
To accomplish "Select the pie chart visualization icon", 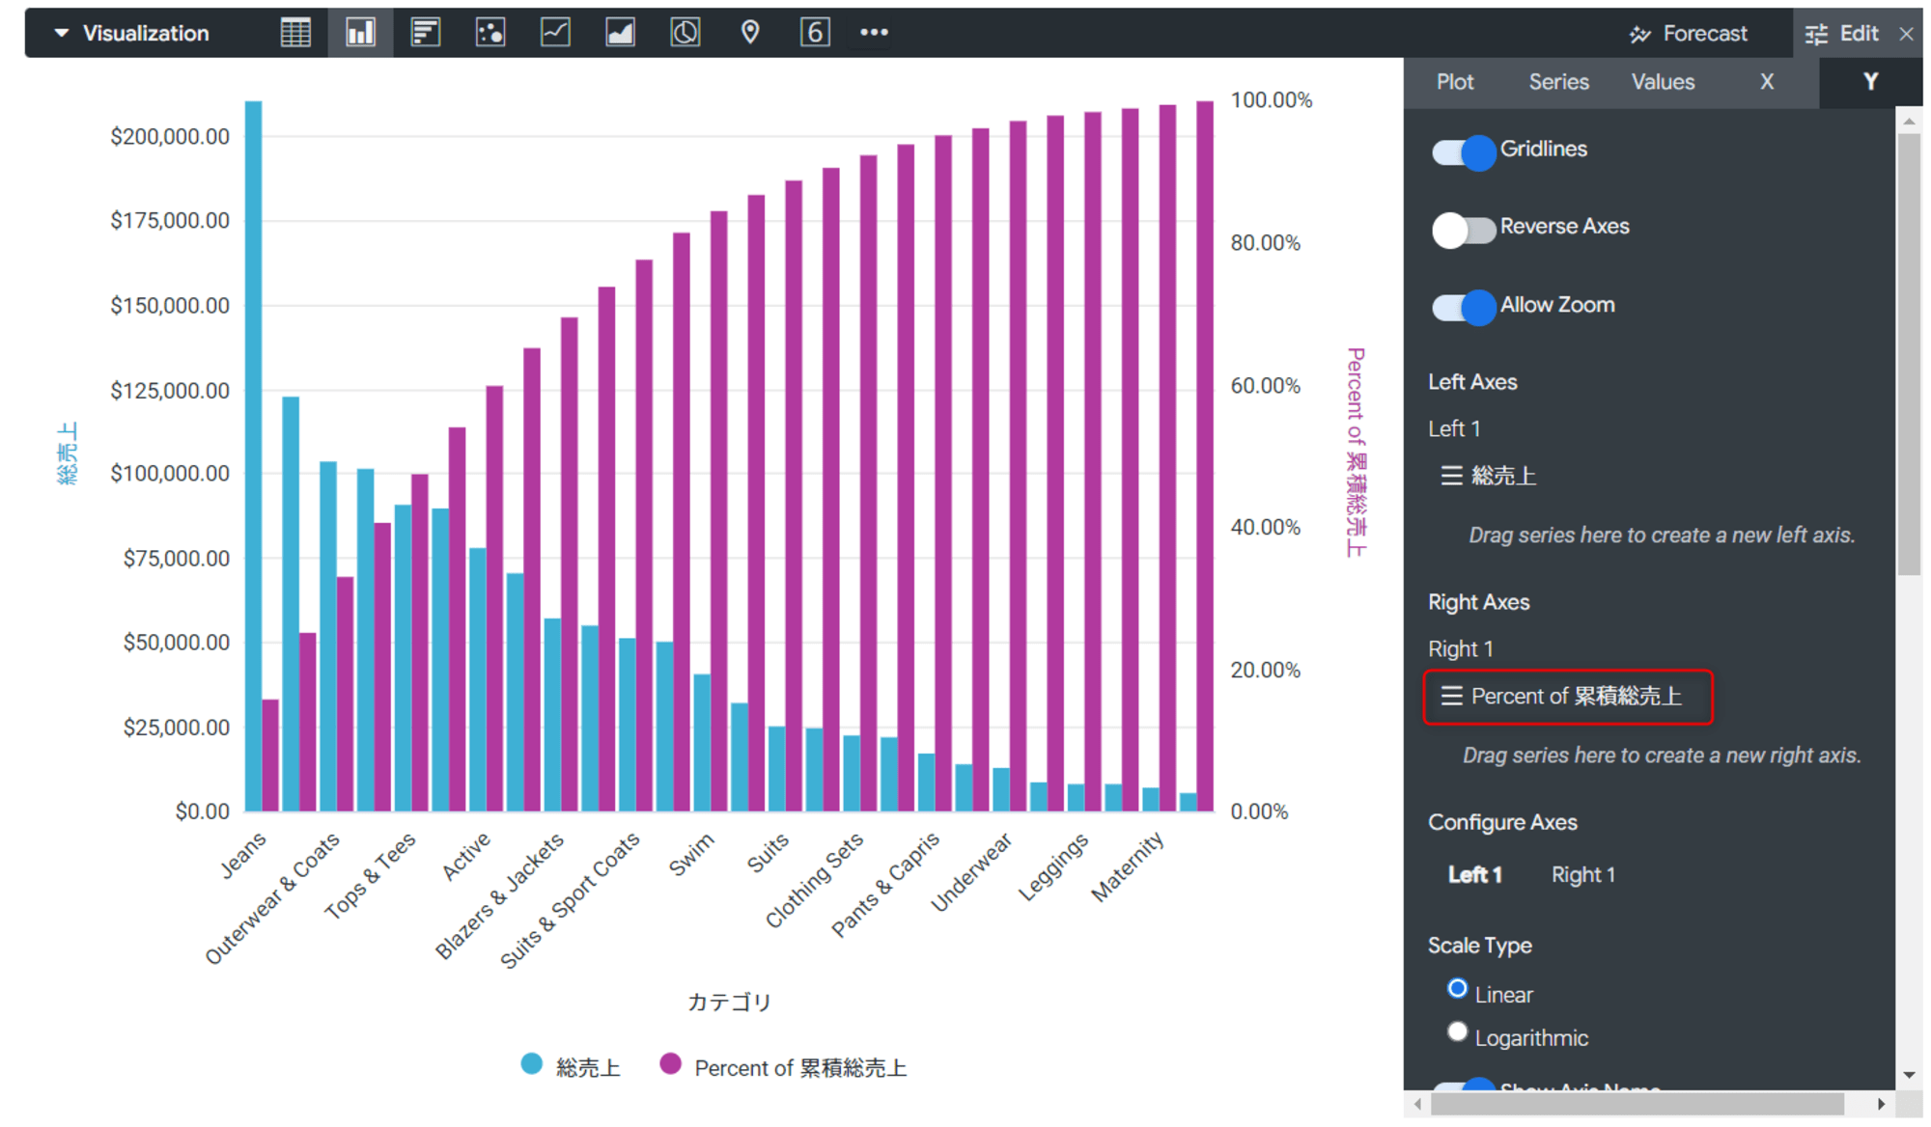I will tap(685, 33).
